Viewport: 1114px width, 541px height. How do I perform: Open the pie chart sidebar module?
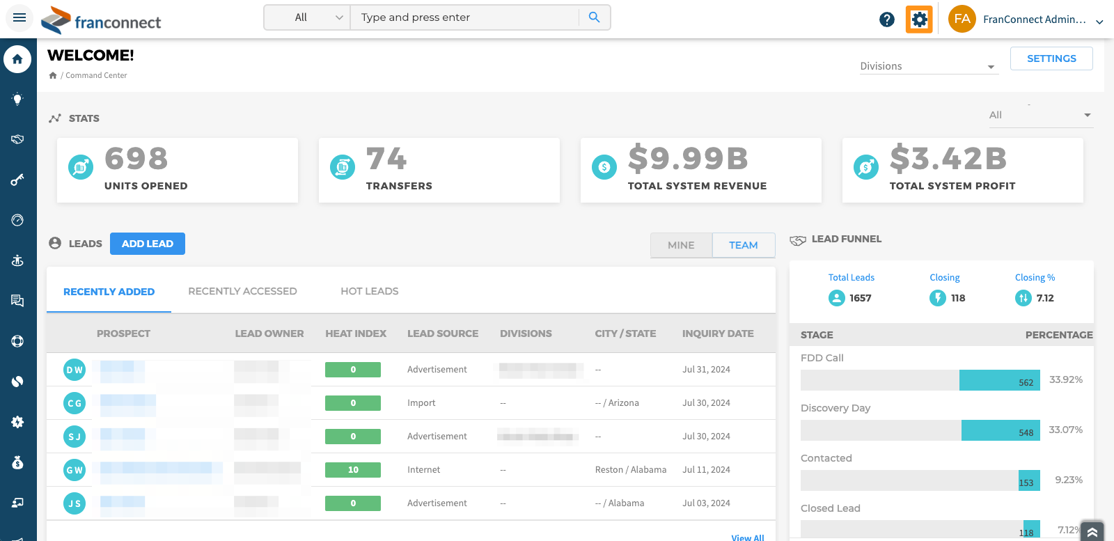click(17, 382)
